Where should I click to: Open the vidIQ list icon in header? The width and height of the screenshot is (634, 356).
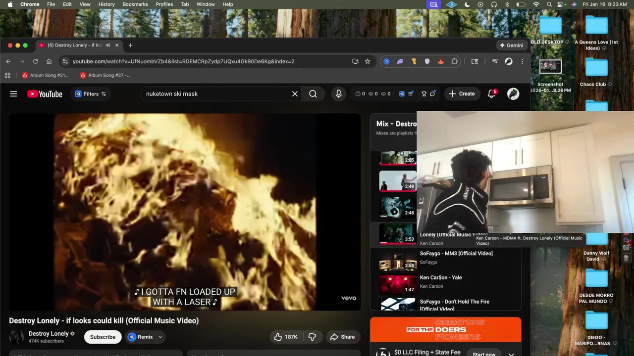411,94
